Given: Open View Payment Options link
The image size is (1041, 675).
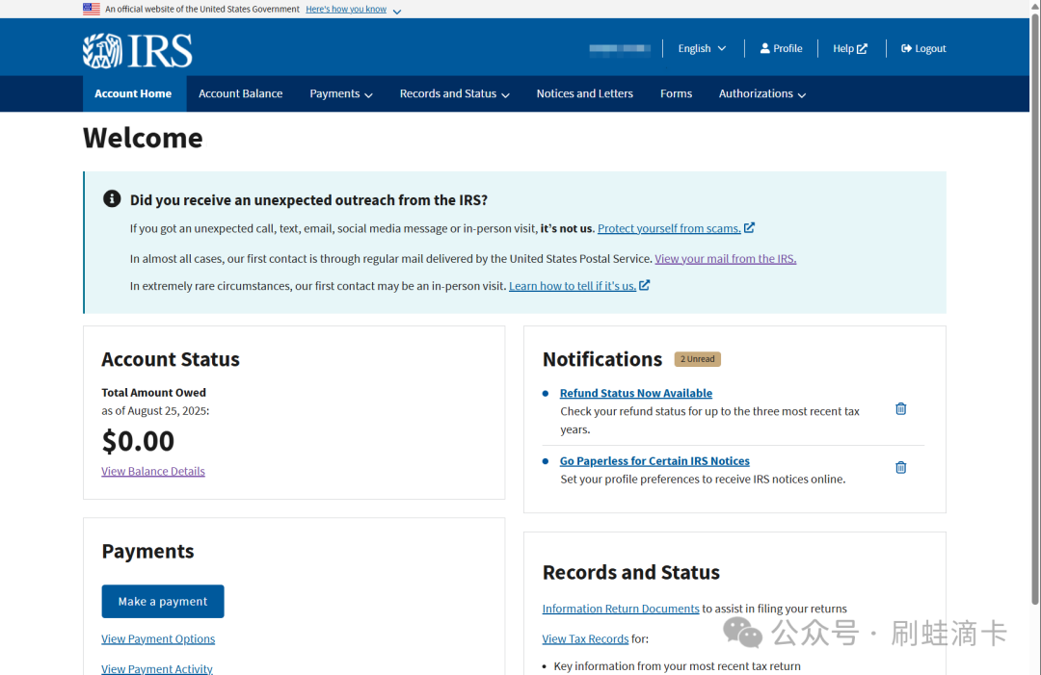Looking at the screenshot, I should pos(158,639).
